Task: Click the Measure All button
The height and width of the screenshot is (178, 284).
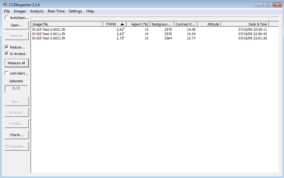Action: [17, 63]
